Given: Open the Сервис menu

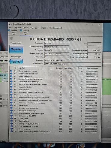Looking at the screenshot, I should coord(25,28).
